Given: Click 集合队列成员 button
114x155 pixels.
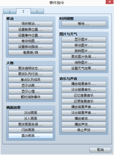Looking at the screenshot, I should coord(31,80).
